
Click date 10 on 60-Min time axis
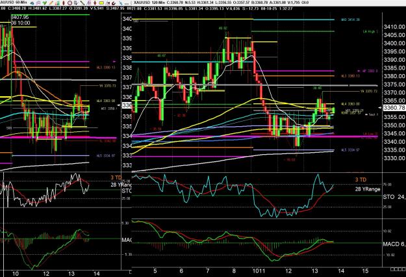coord(16,274)
